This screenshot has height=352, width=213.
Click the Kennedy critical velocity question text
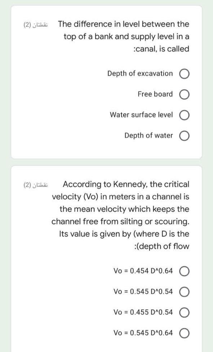126,215
